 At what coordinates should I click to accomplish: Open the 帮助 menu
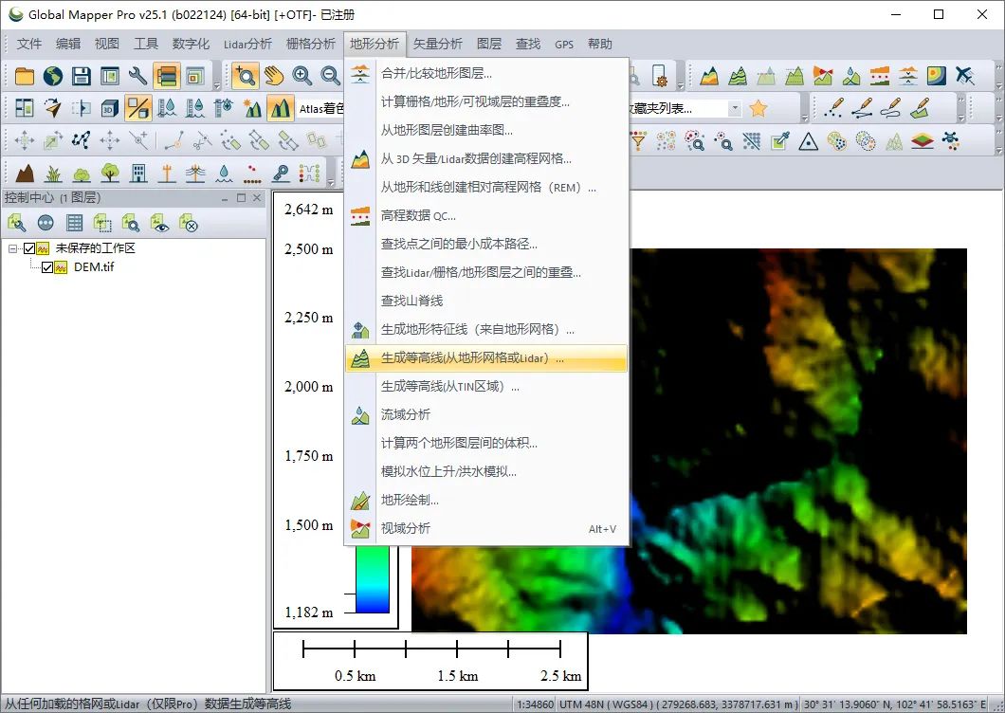599,44
